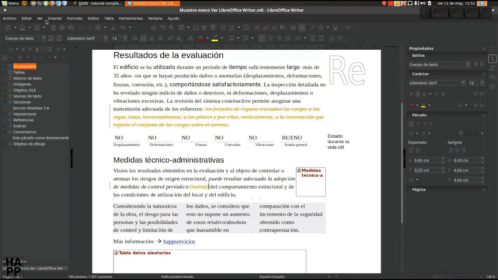The image size is (498, 280).
Task: Click the Insert Text Box icon
Action: (x=213, y=28)
